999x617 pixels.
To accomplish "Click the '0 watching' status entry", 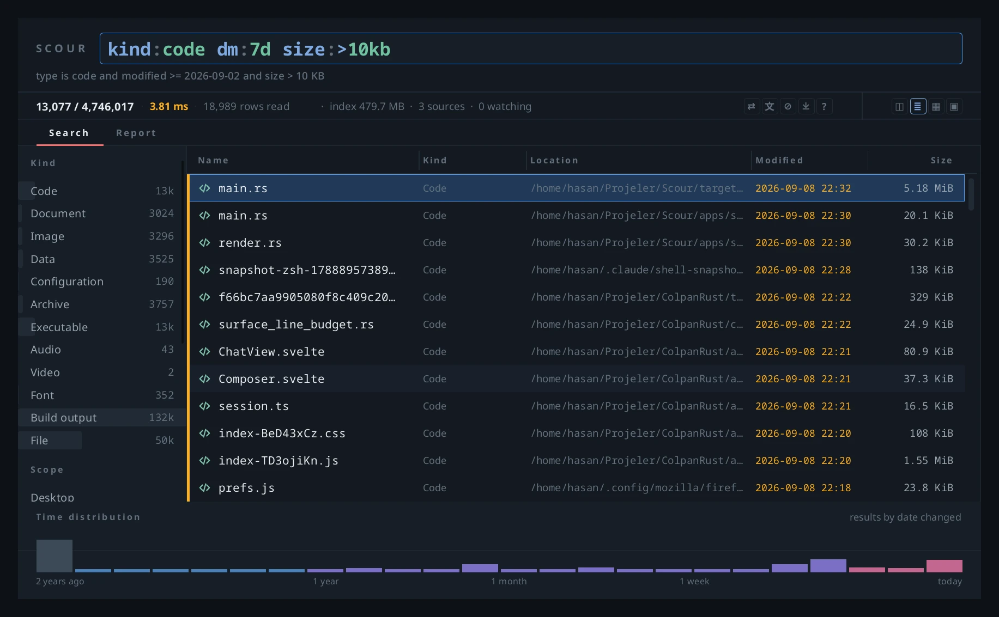I will click(505, 107).
